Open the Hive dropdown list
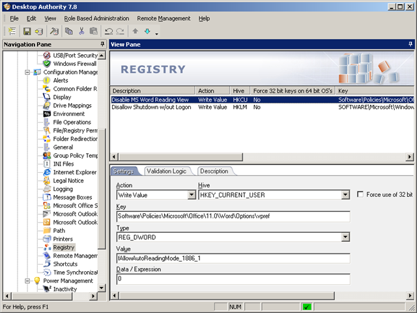This screenshot has height=313, width=417. [345, 195]
